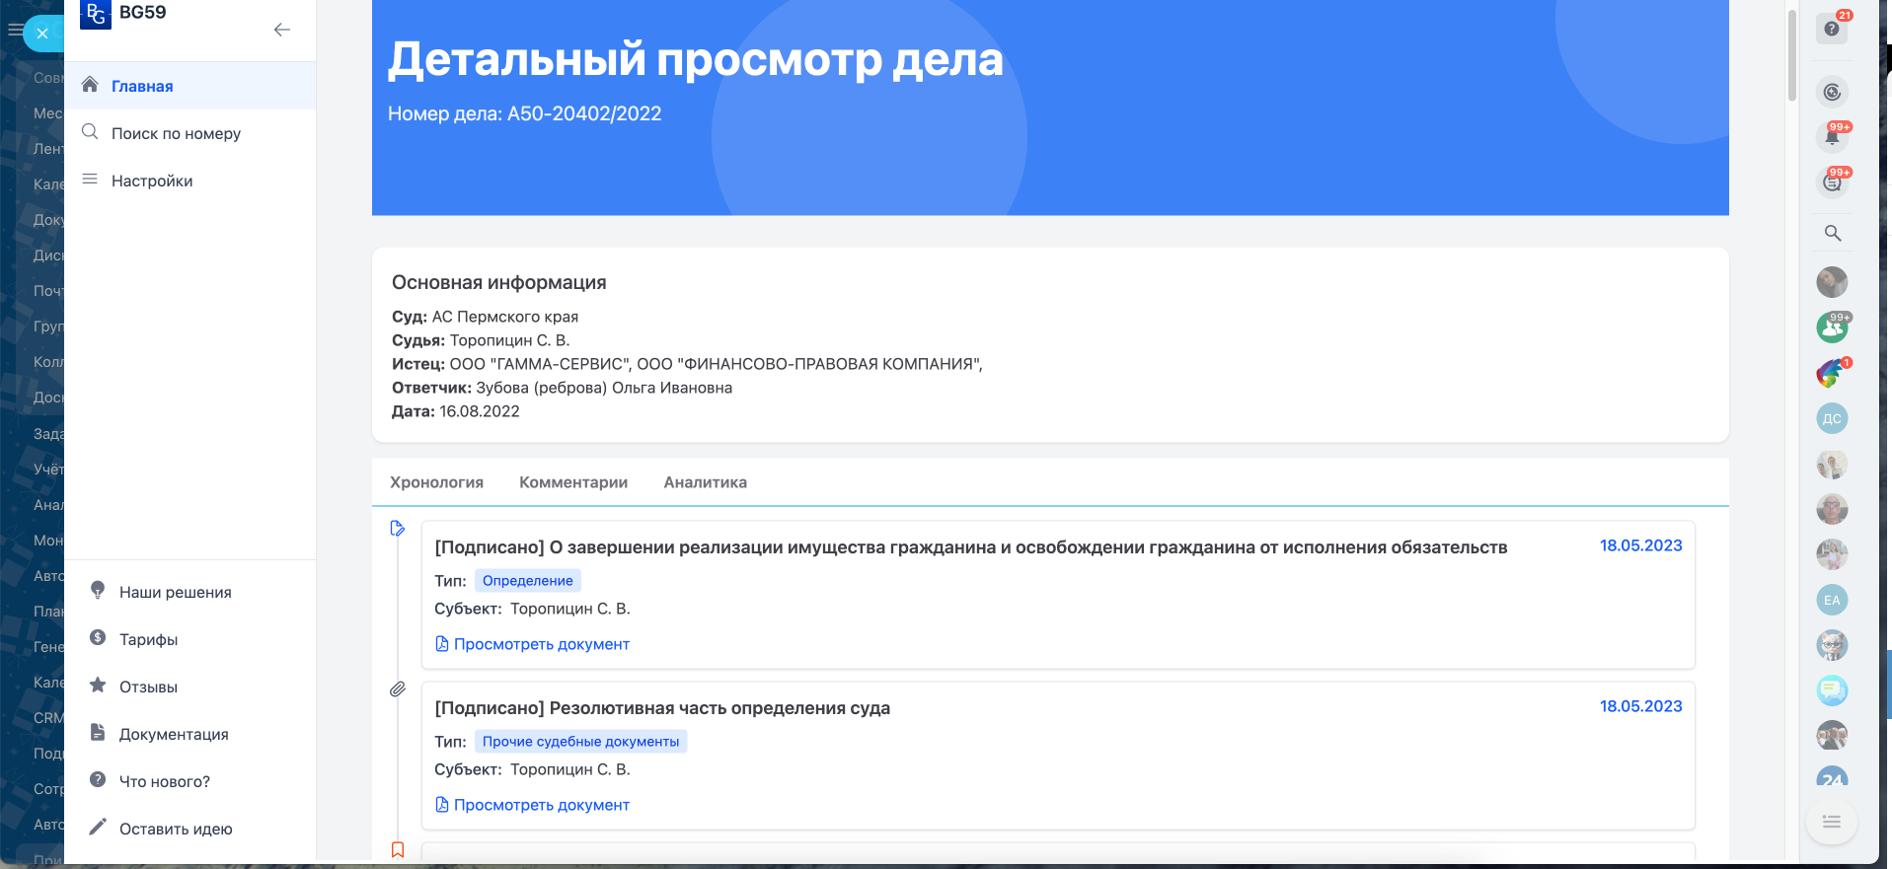Click the blue 24 icon in right panel

[1832, 776]
